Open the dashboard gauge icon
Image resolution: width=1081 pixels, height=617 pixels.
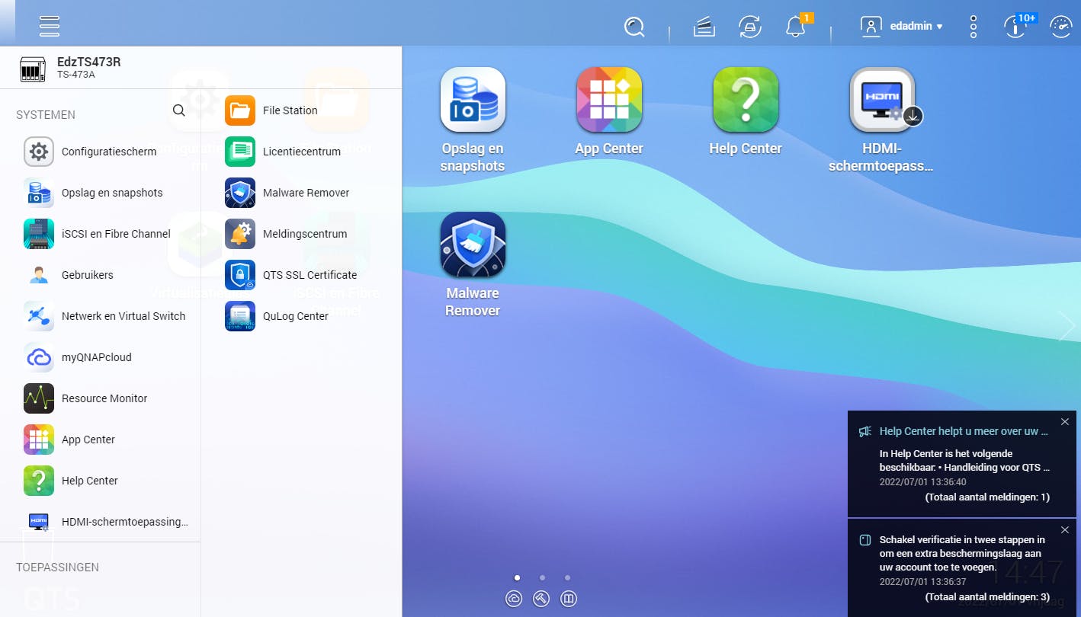click(x=1060, y=27)
